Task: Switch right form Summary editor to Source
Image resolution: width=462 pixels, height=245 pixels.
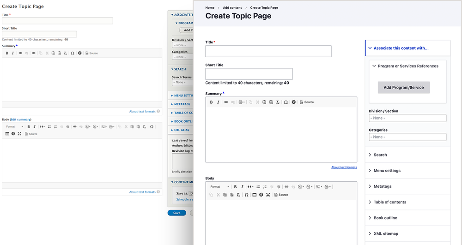Action: click(307, 102)
